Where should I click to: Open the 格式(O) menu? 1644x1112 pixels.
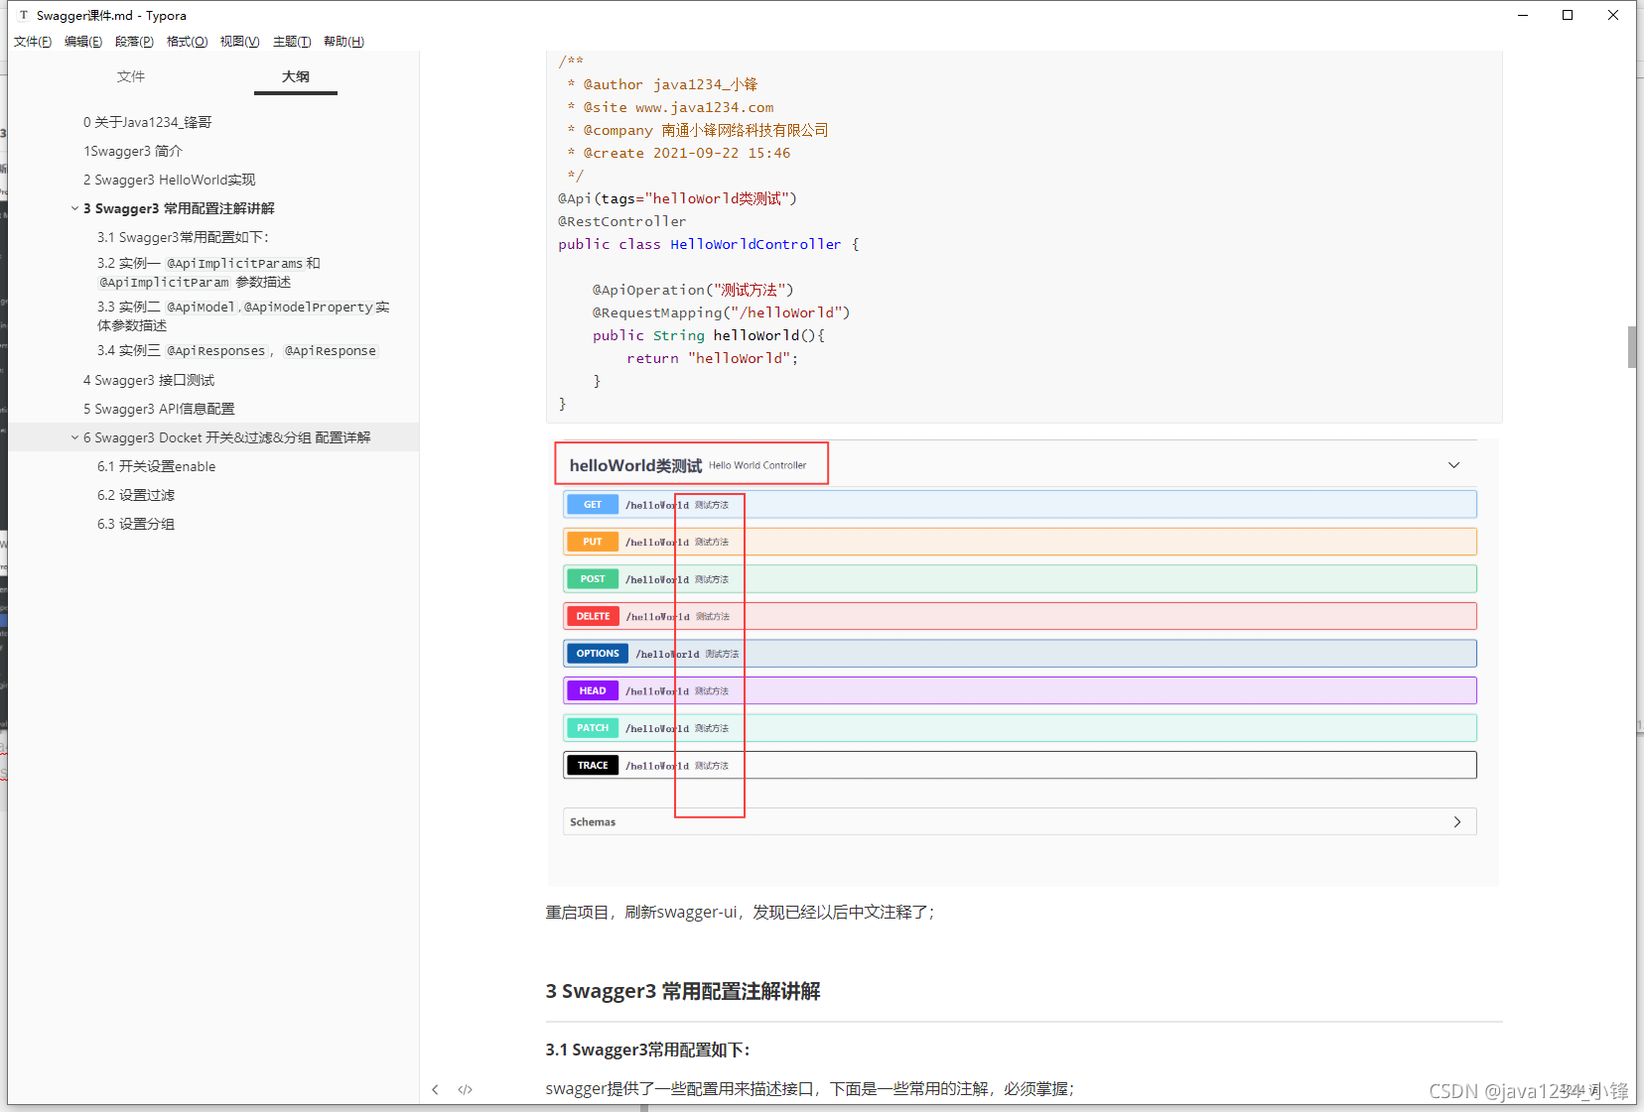point(187,42)
